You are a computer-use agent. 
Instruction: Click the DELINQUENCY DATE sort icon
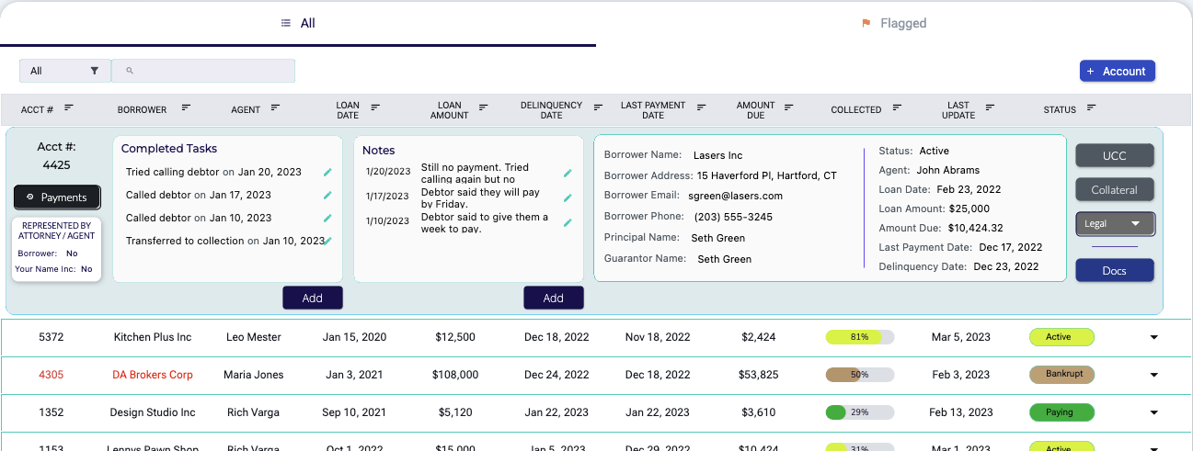(598, 108)
